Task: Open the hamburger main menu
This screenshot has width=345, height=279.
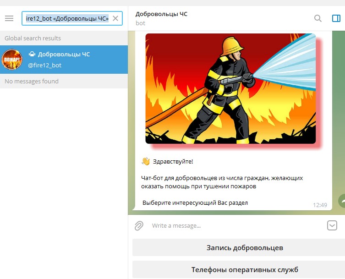Action: coord(9,18)
